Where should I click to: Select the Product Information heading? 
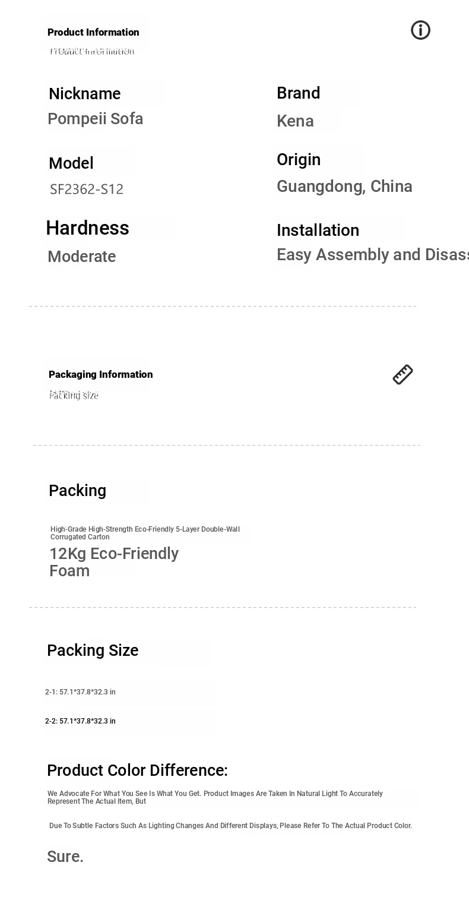point(93,32)
